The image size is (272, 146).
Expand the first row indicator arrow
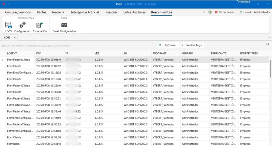3,60
